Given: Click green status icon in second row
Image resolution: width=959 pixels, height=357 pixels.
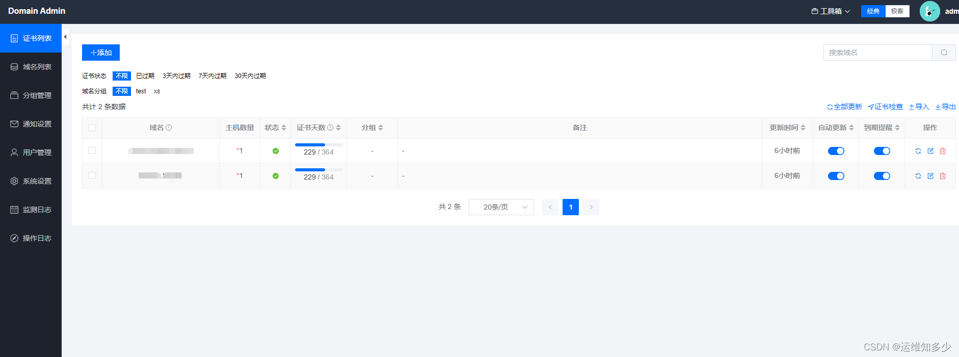Looking at the screenshot, I should [x=276, y=176].
